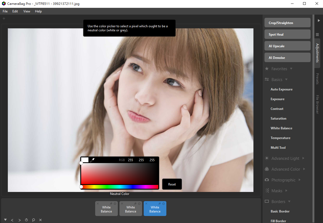Click the right arrow icon in bottom toolbar
Viewport: 323px width, 223px height.
click(x=19, y=220)
